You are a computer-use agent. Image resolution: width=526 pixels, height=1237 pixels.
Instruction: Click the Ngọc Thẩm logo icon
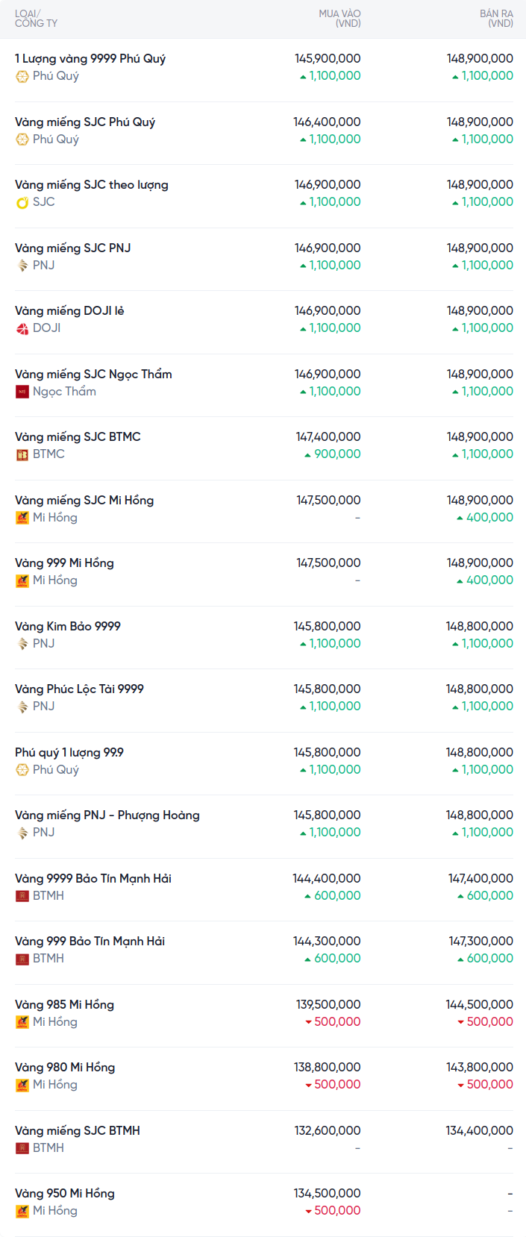click(22, 392)
